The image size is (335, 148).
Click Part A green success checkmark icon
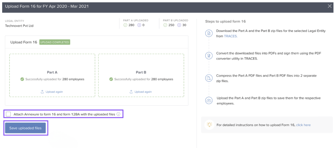pos(22,79)
